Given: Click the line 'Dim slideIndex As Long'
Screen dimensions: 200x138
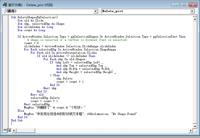Looking at the screenshot, I should 35,27.
